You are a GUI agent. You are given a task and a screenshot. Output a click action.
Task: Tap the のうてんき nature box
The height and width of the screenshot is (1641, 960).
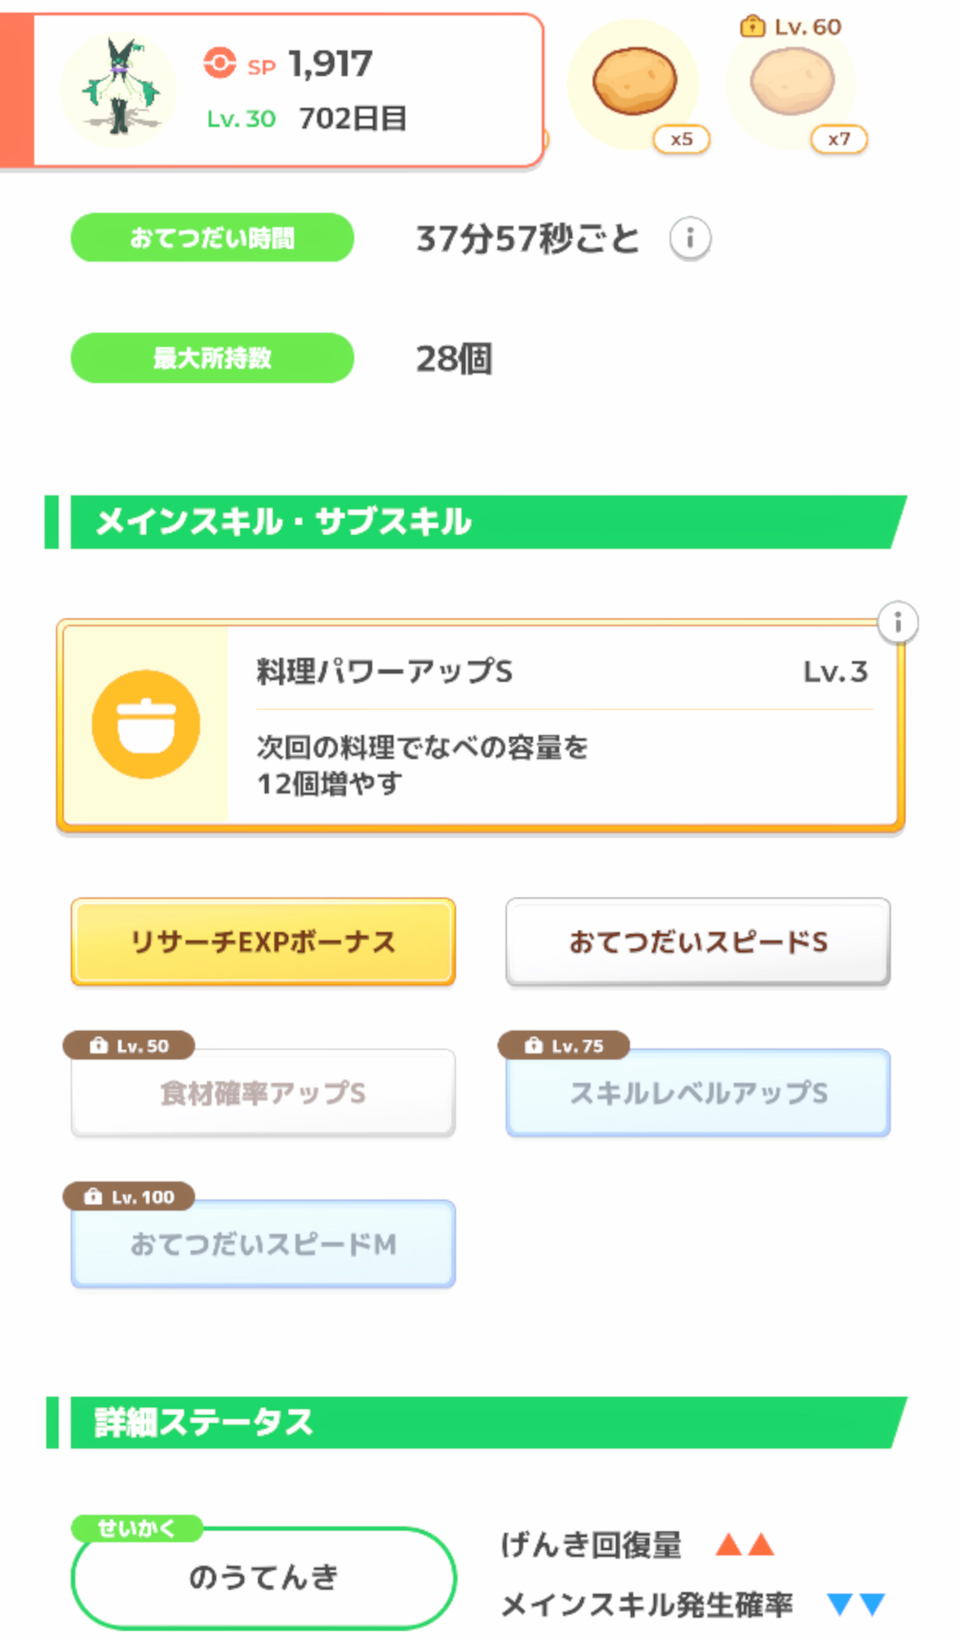(263, 1578)
